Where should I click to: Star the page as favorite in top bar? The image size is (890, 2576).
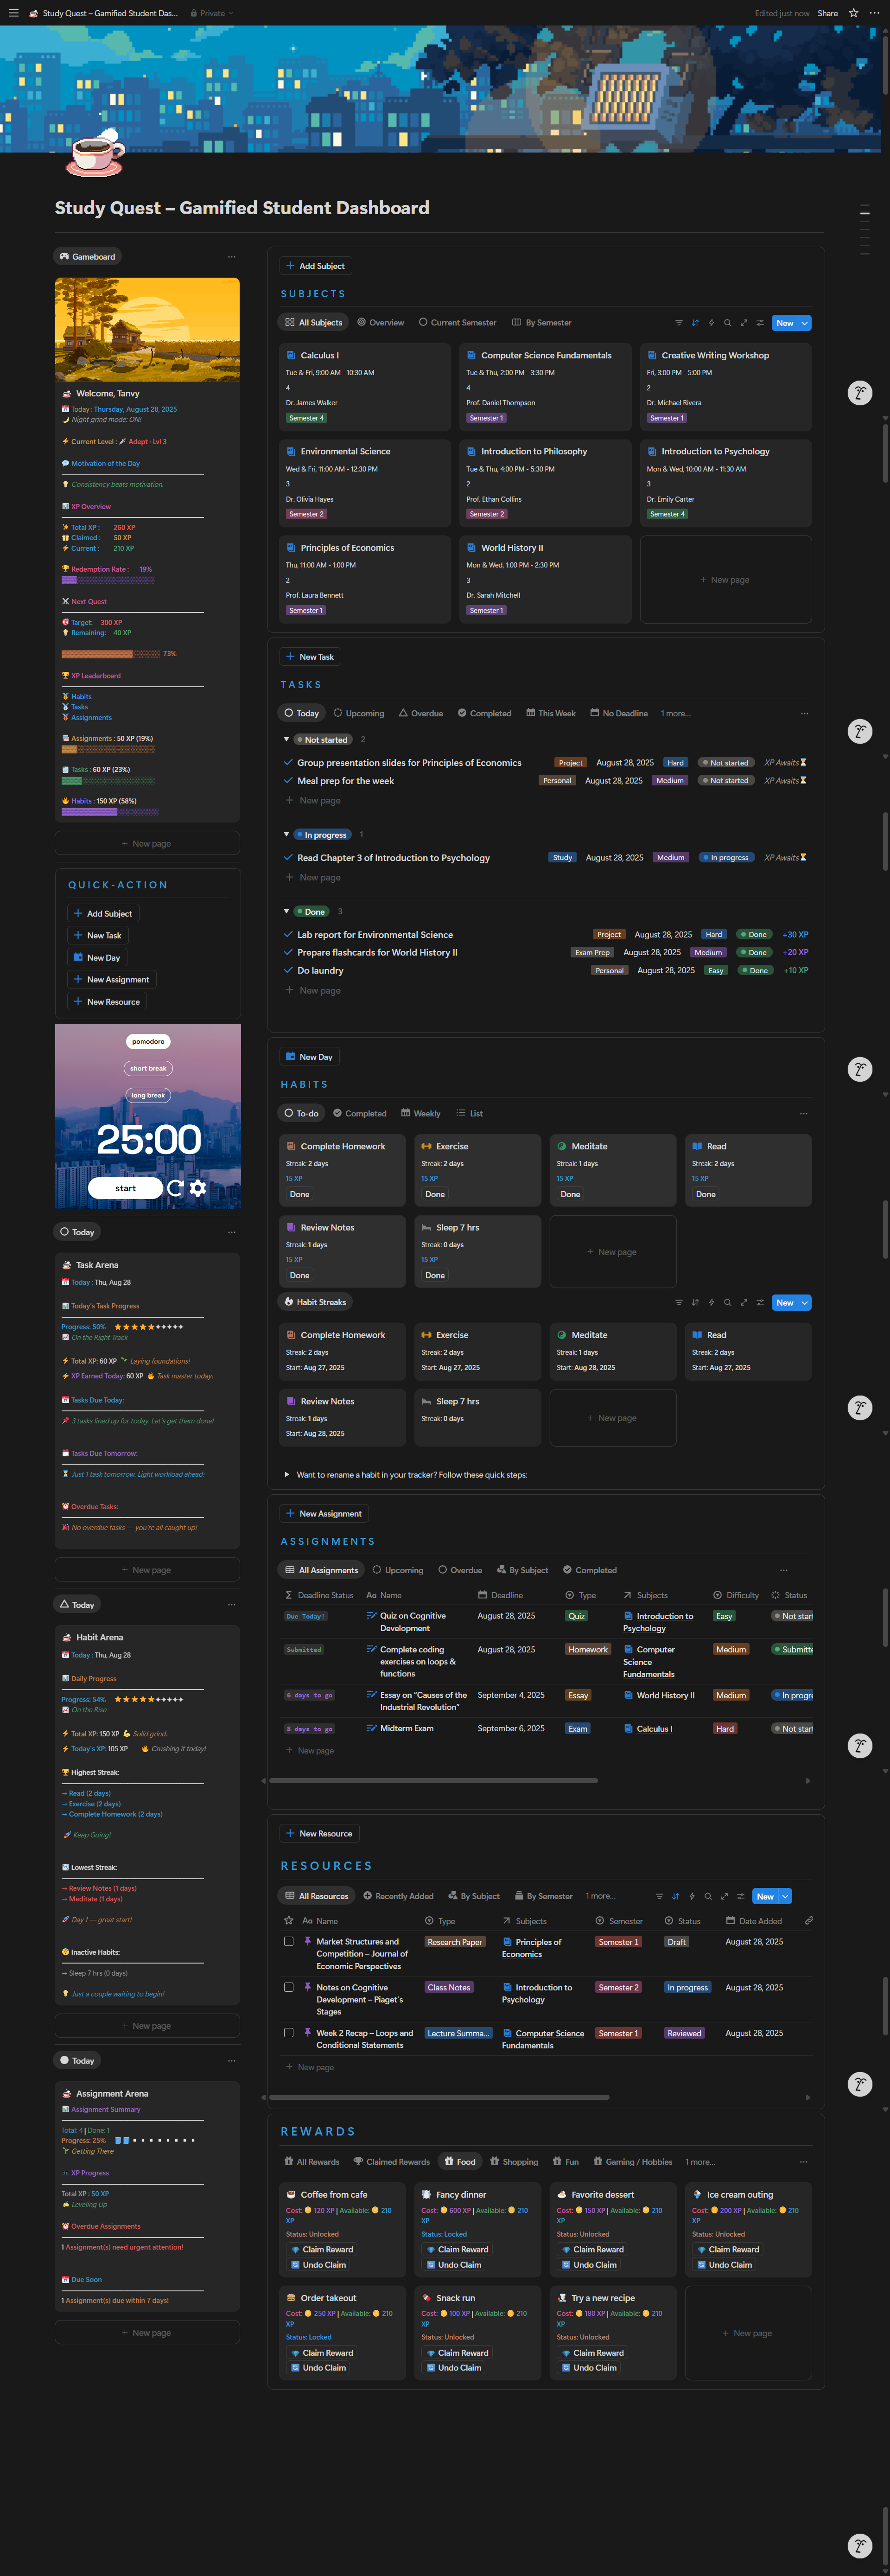(853, 13)
